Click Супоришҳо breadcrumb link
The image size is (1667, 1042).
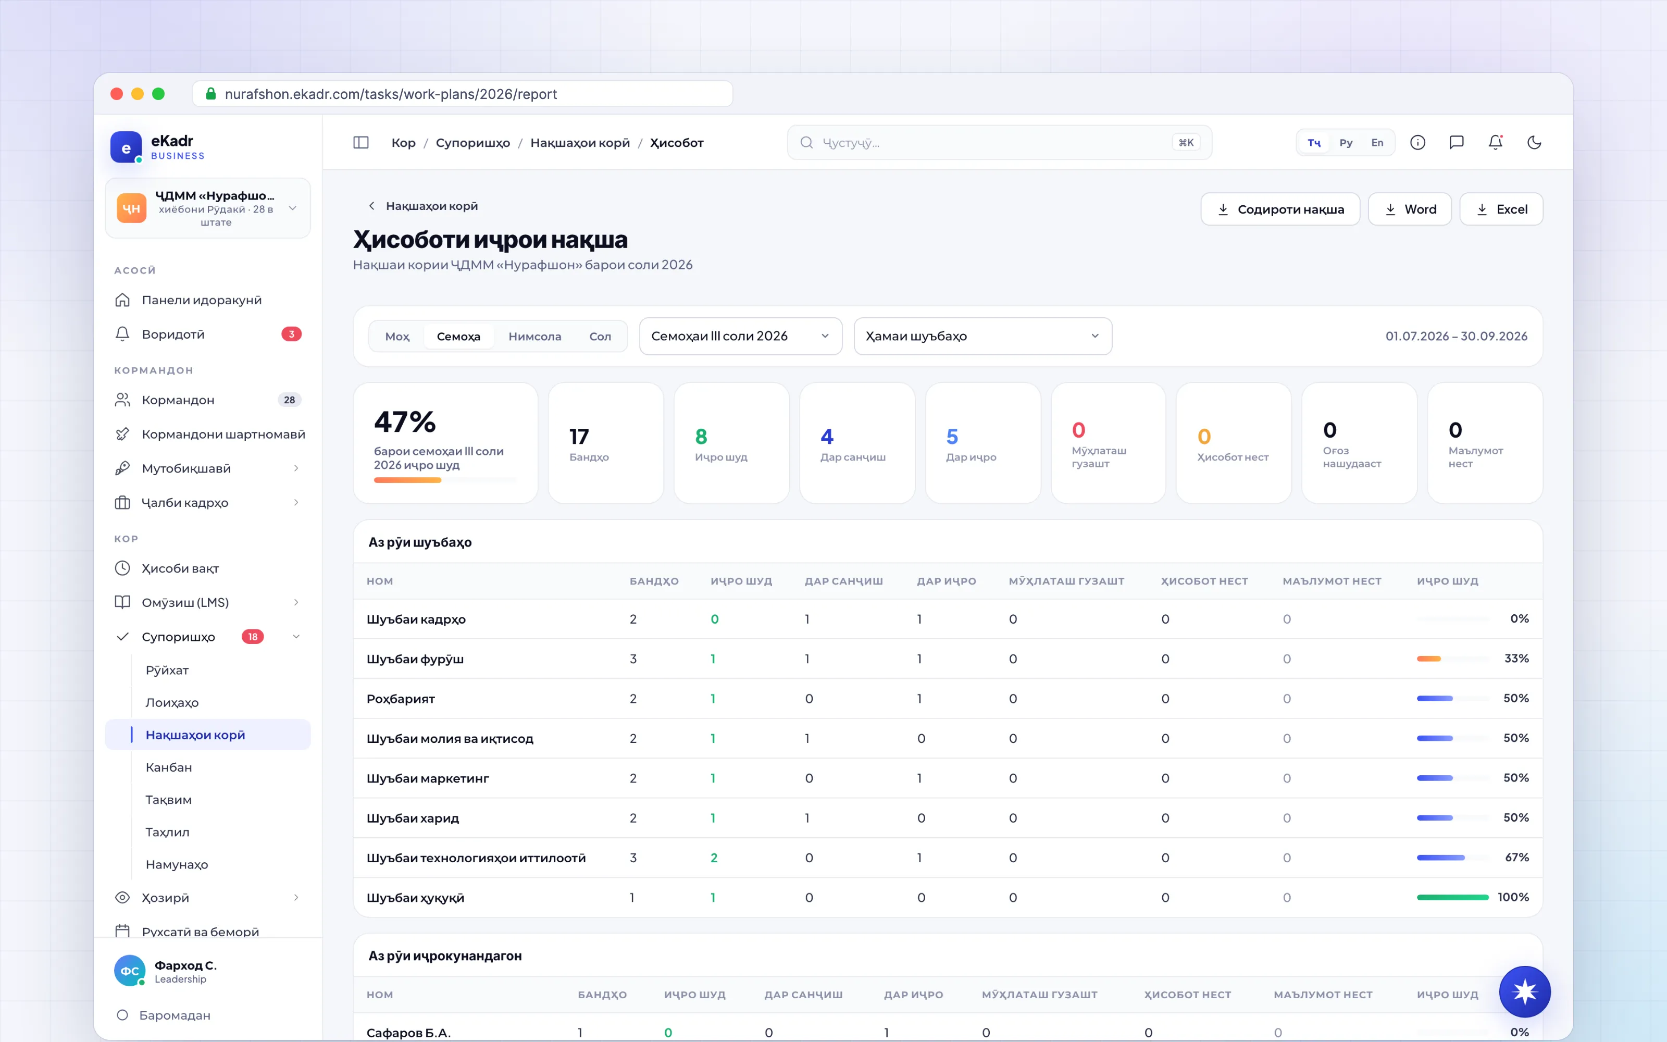[472, 143]
